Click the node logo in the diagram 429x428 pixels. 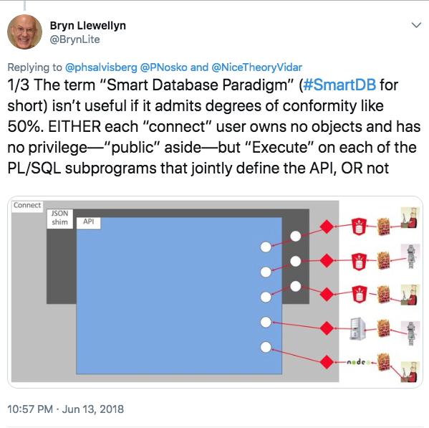tap(357, 362)
